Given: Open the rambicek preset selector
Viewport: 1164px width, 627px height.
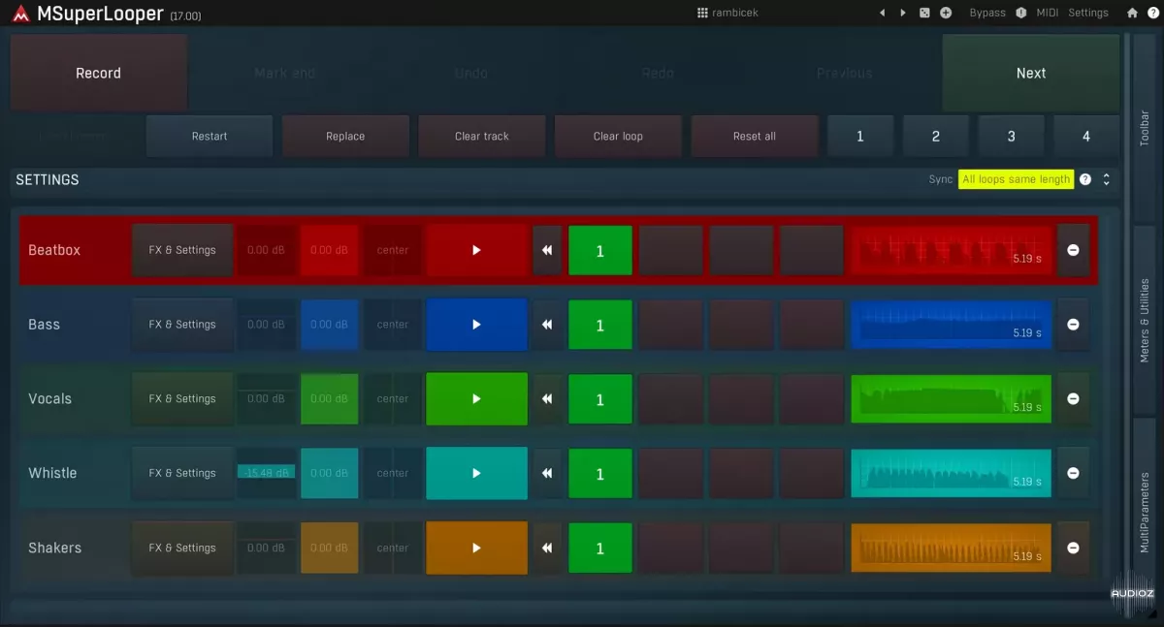Looking at the screenshot, I should (x=727, y=13).
